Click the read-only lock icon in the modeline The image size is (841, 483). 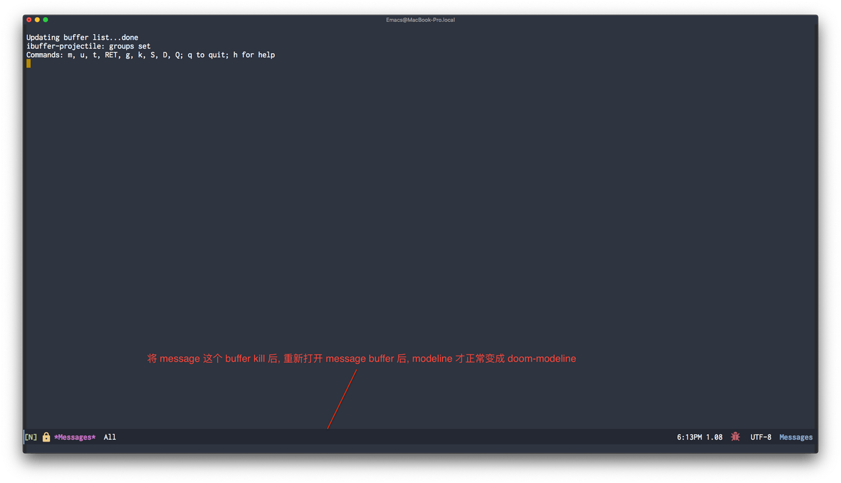point(46,437)
